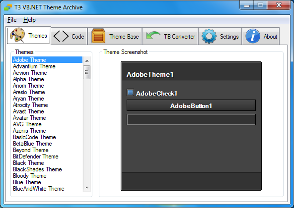Click the green arrow icon on TB Converter tab
The height and width of the screenshot is (208, 294).
click(153, 35)
